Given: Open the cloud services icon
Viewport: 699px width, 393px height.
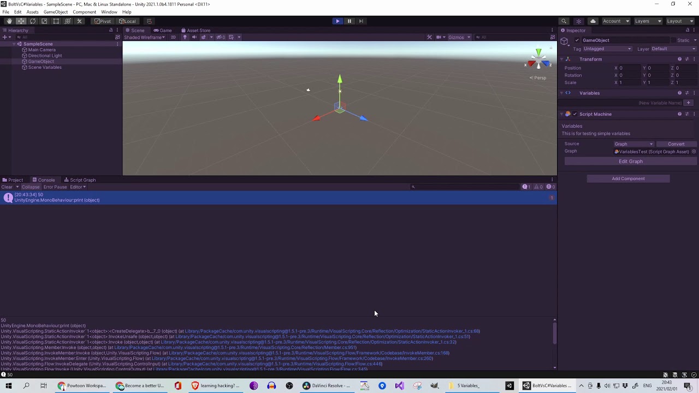Looking at the screenshot, I should pos(593,21).
